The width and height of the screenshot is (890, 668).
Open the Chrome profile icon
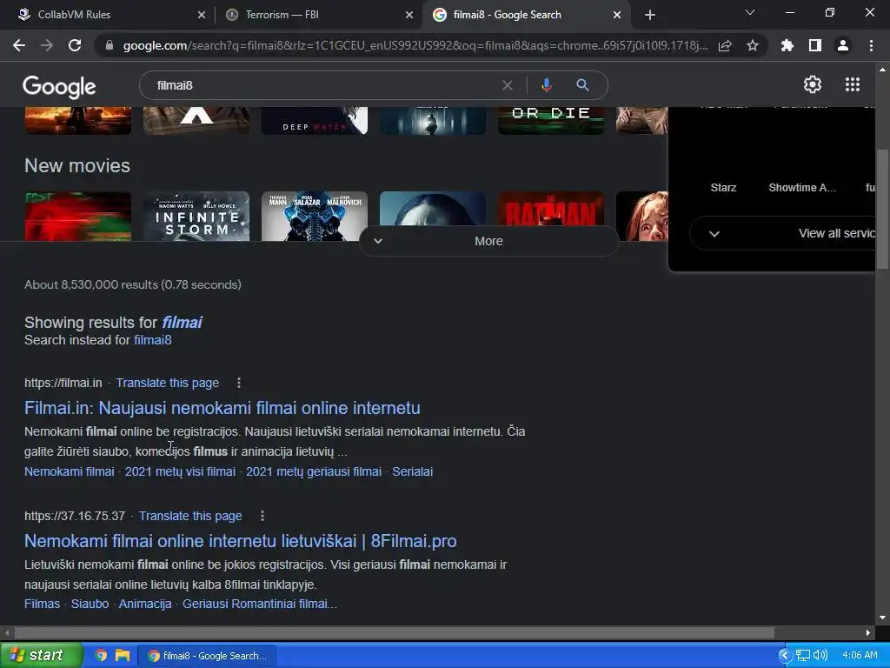[843, 45]
